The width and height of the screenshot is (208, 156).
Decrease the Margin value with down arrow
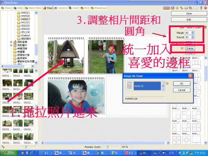pyautogui.click(x=193, y=34)
